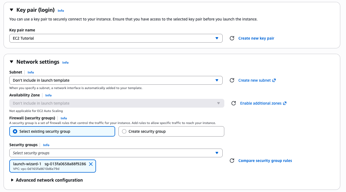The height and width of the screenshot is (192, 346).
Task: Choose the Create security group option
Action: coord(124,131)
